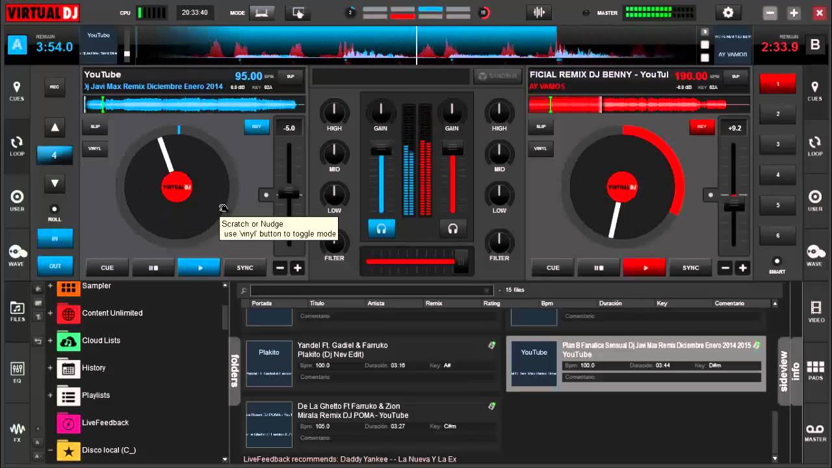Click SYNC on the right deck

click(691, 268)
